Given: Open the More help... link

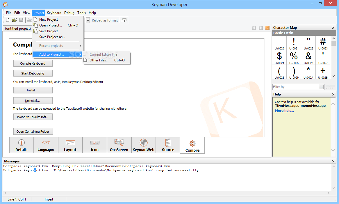Looking at the screenshot, I should point(284,111).
